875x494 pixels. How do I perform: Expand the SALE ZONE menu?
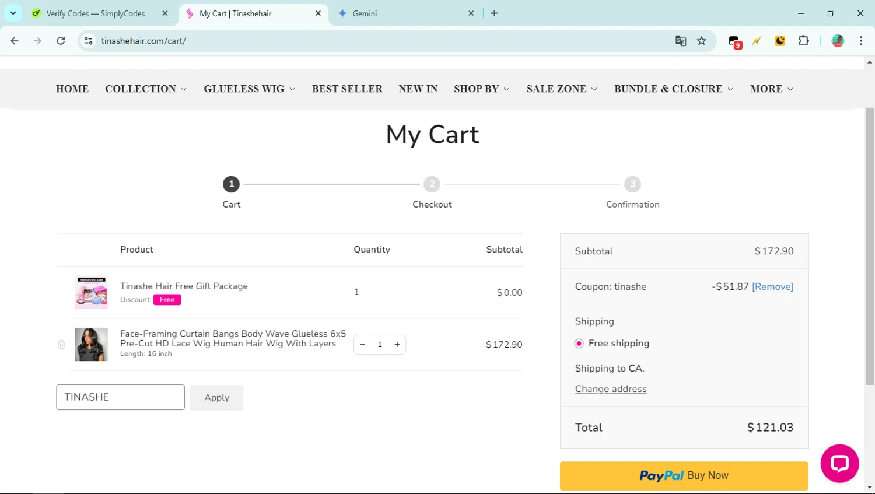562,89
